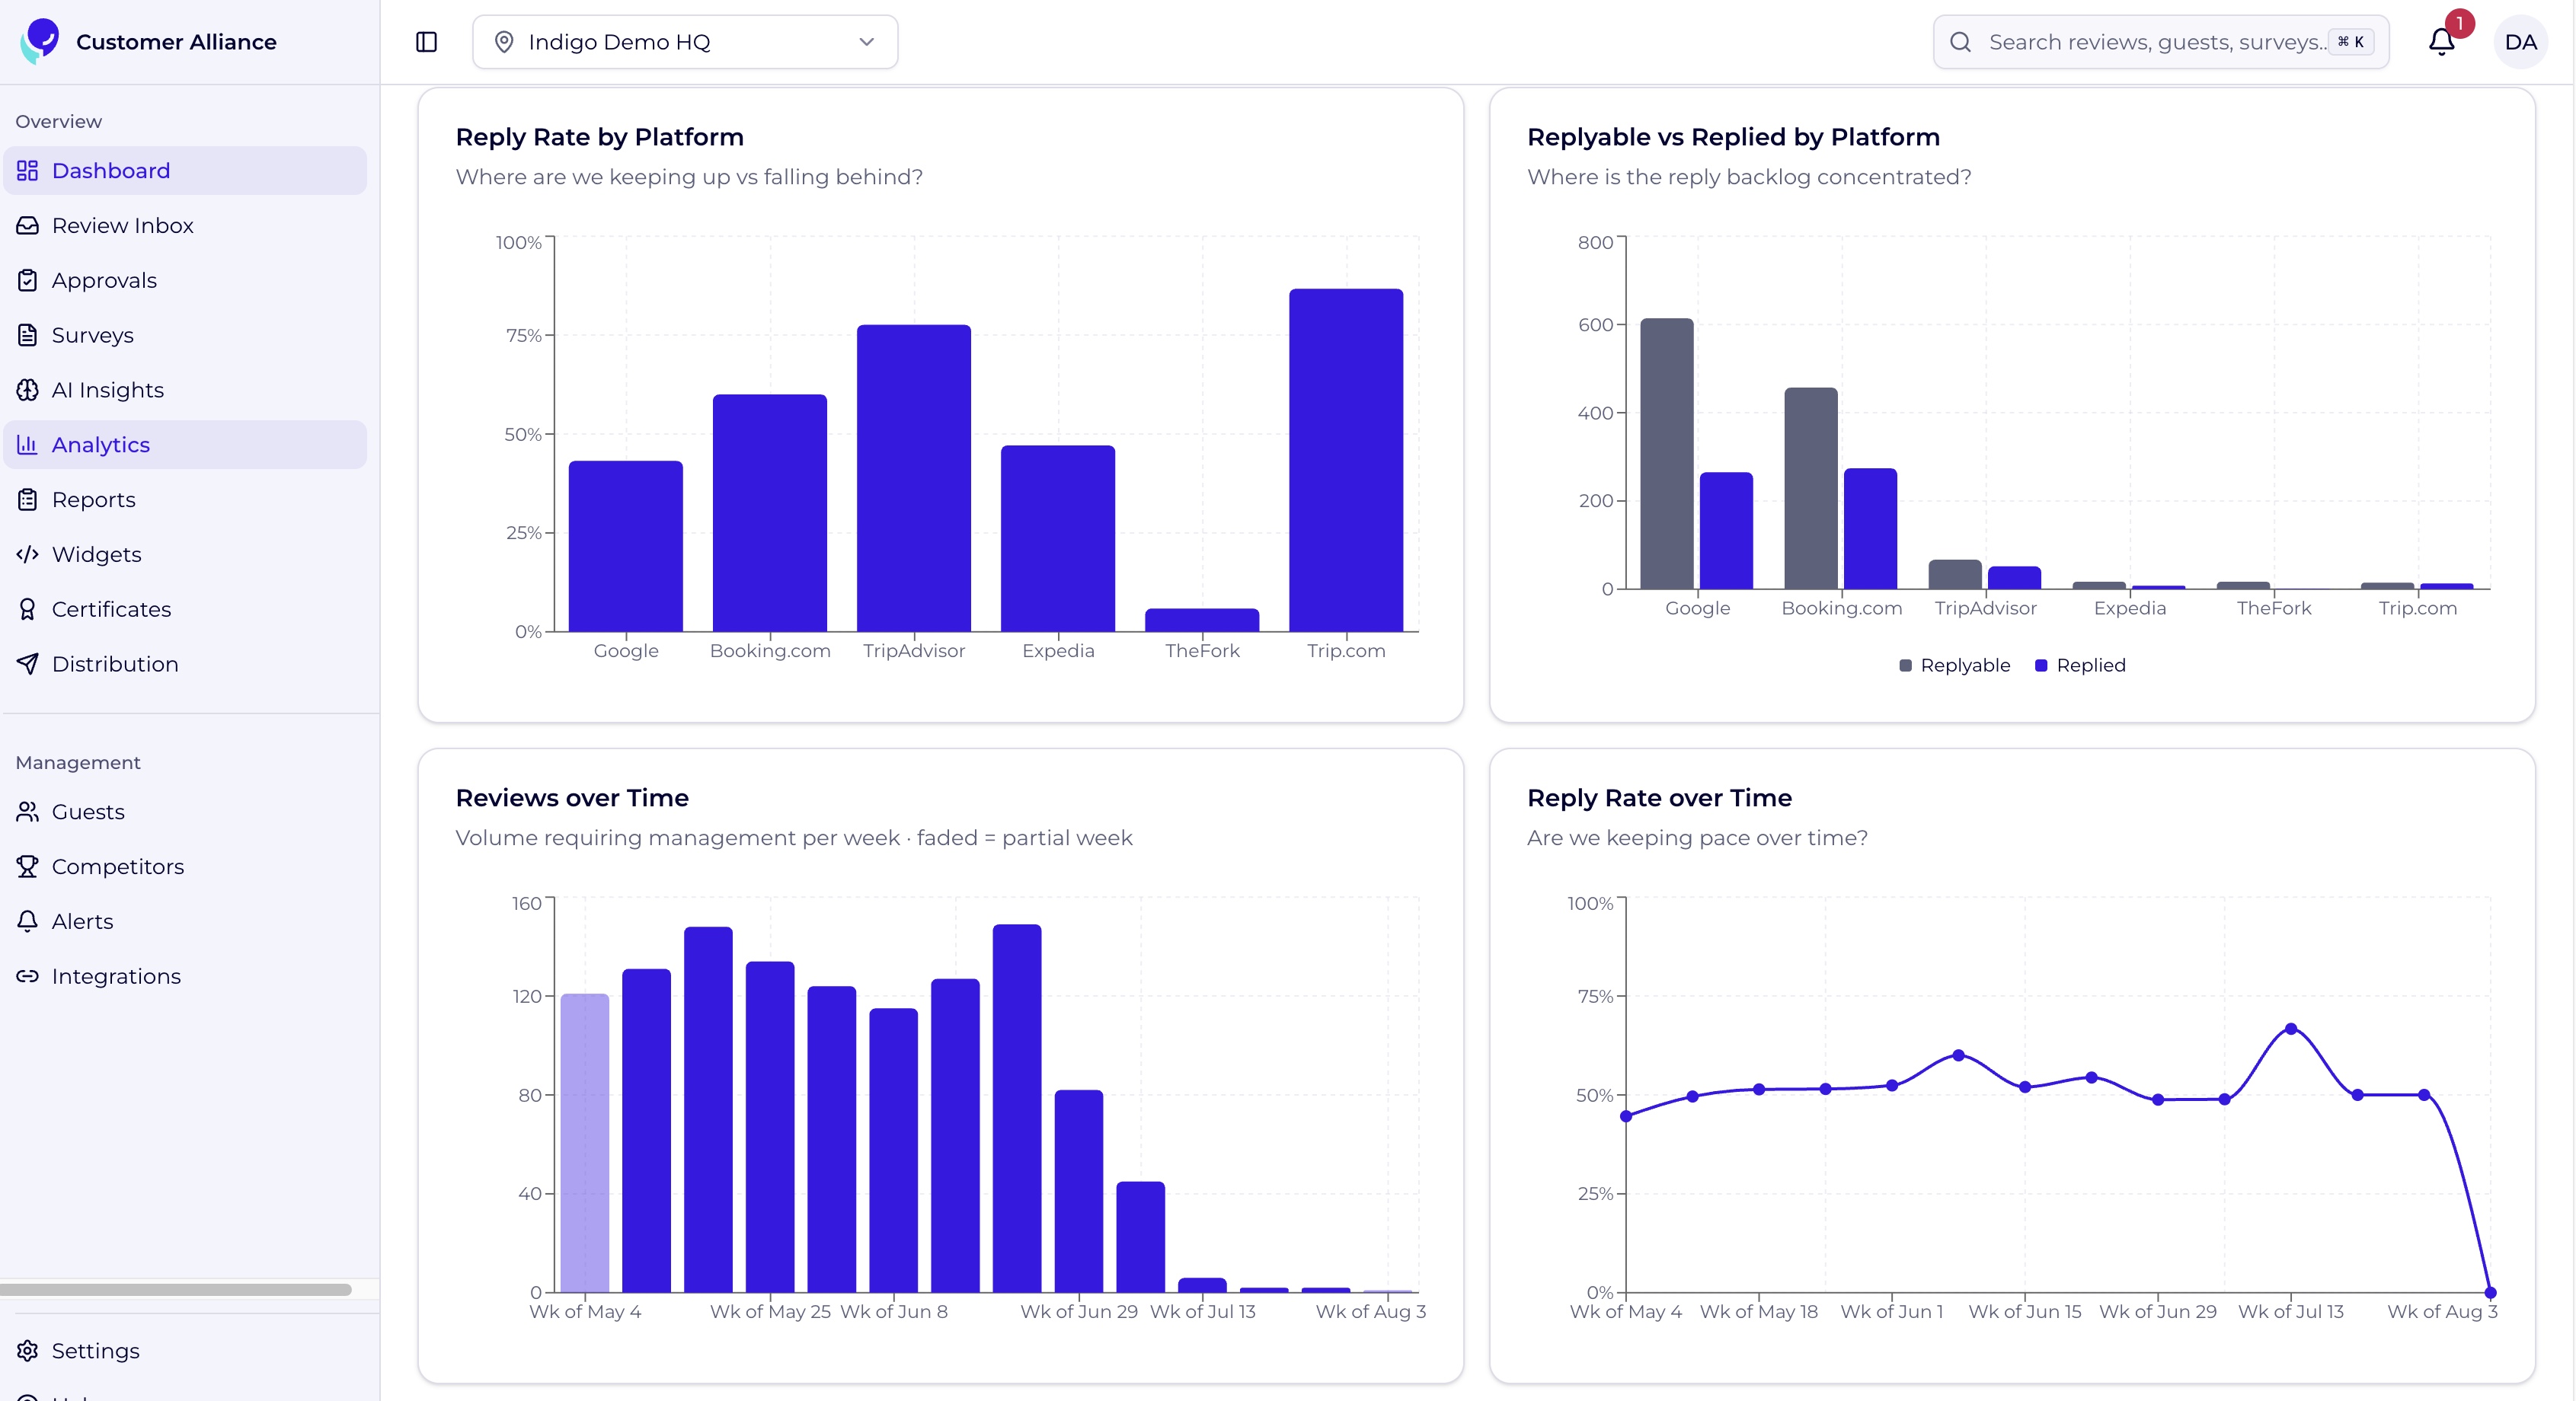This screenshot has width=2576, height=1401.
Task: Click the "Reviews over Time" title
Action: coord(572,798)
